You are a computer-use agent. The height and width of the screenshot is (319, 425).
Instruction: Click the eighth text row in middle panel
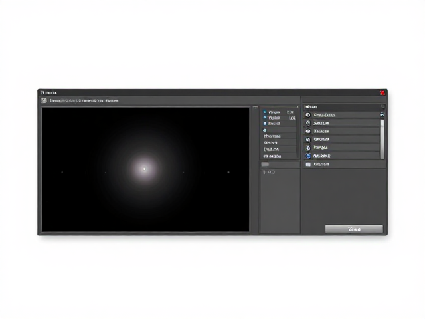[x=272, y=156]
